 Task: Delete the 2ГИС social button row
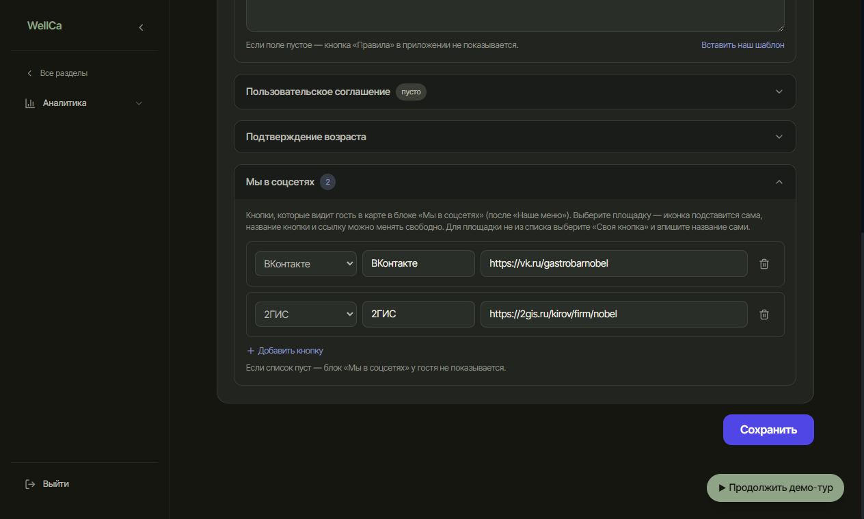point(764,315)
